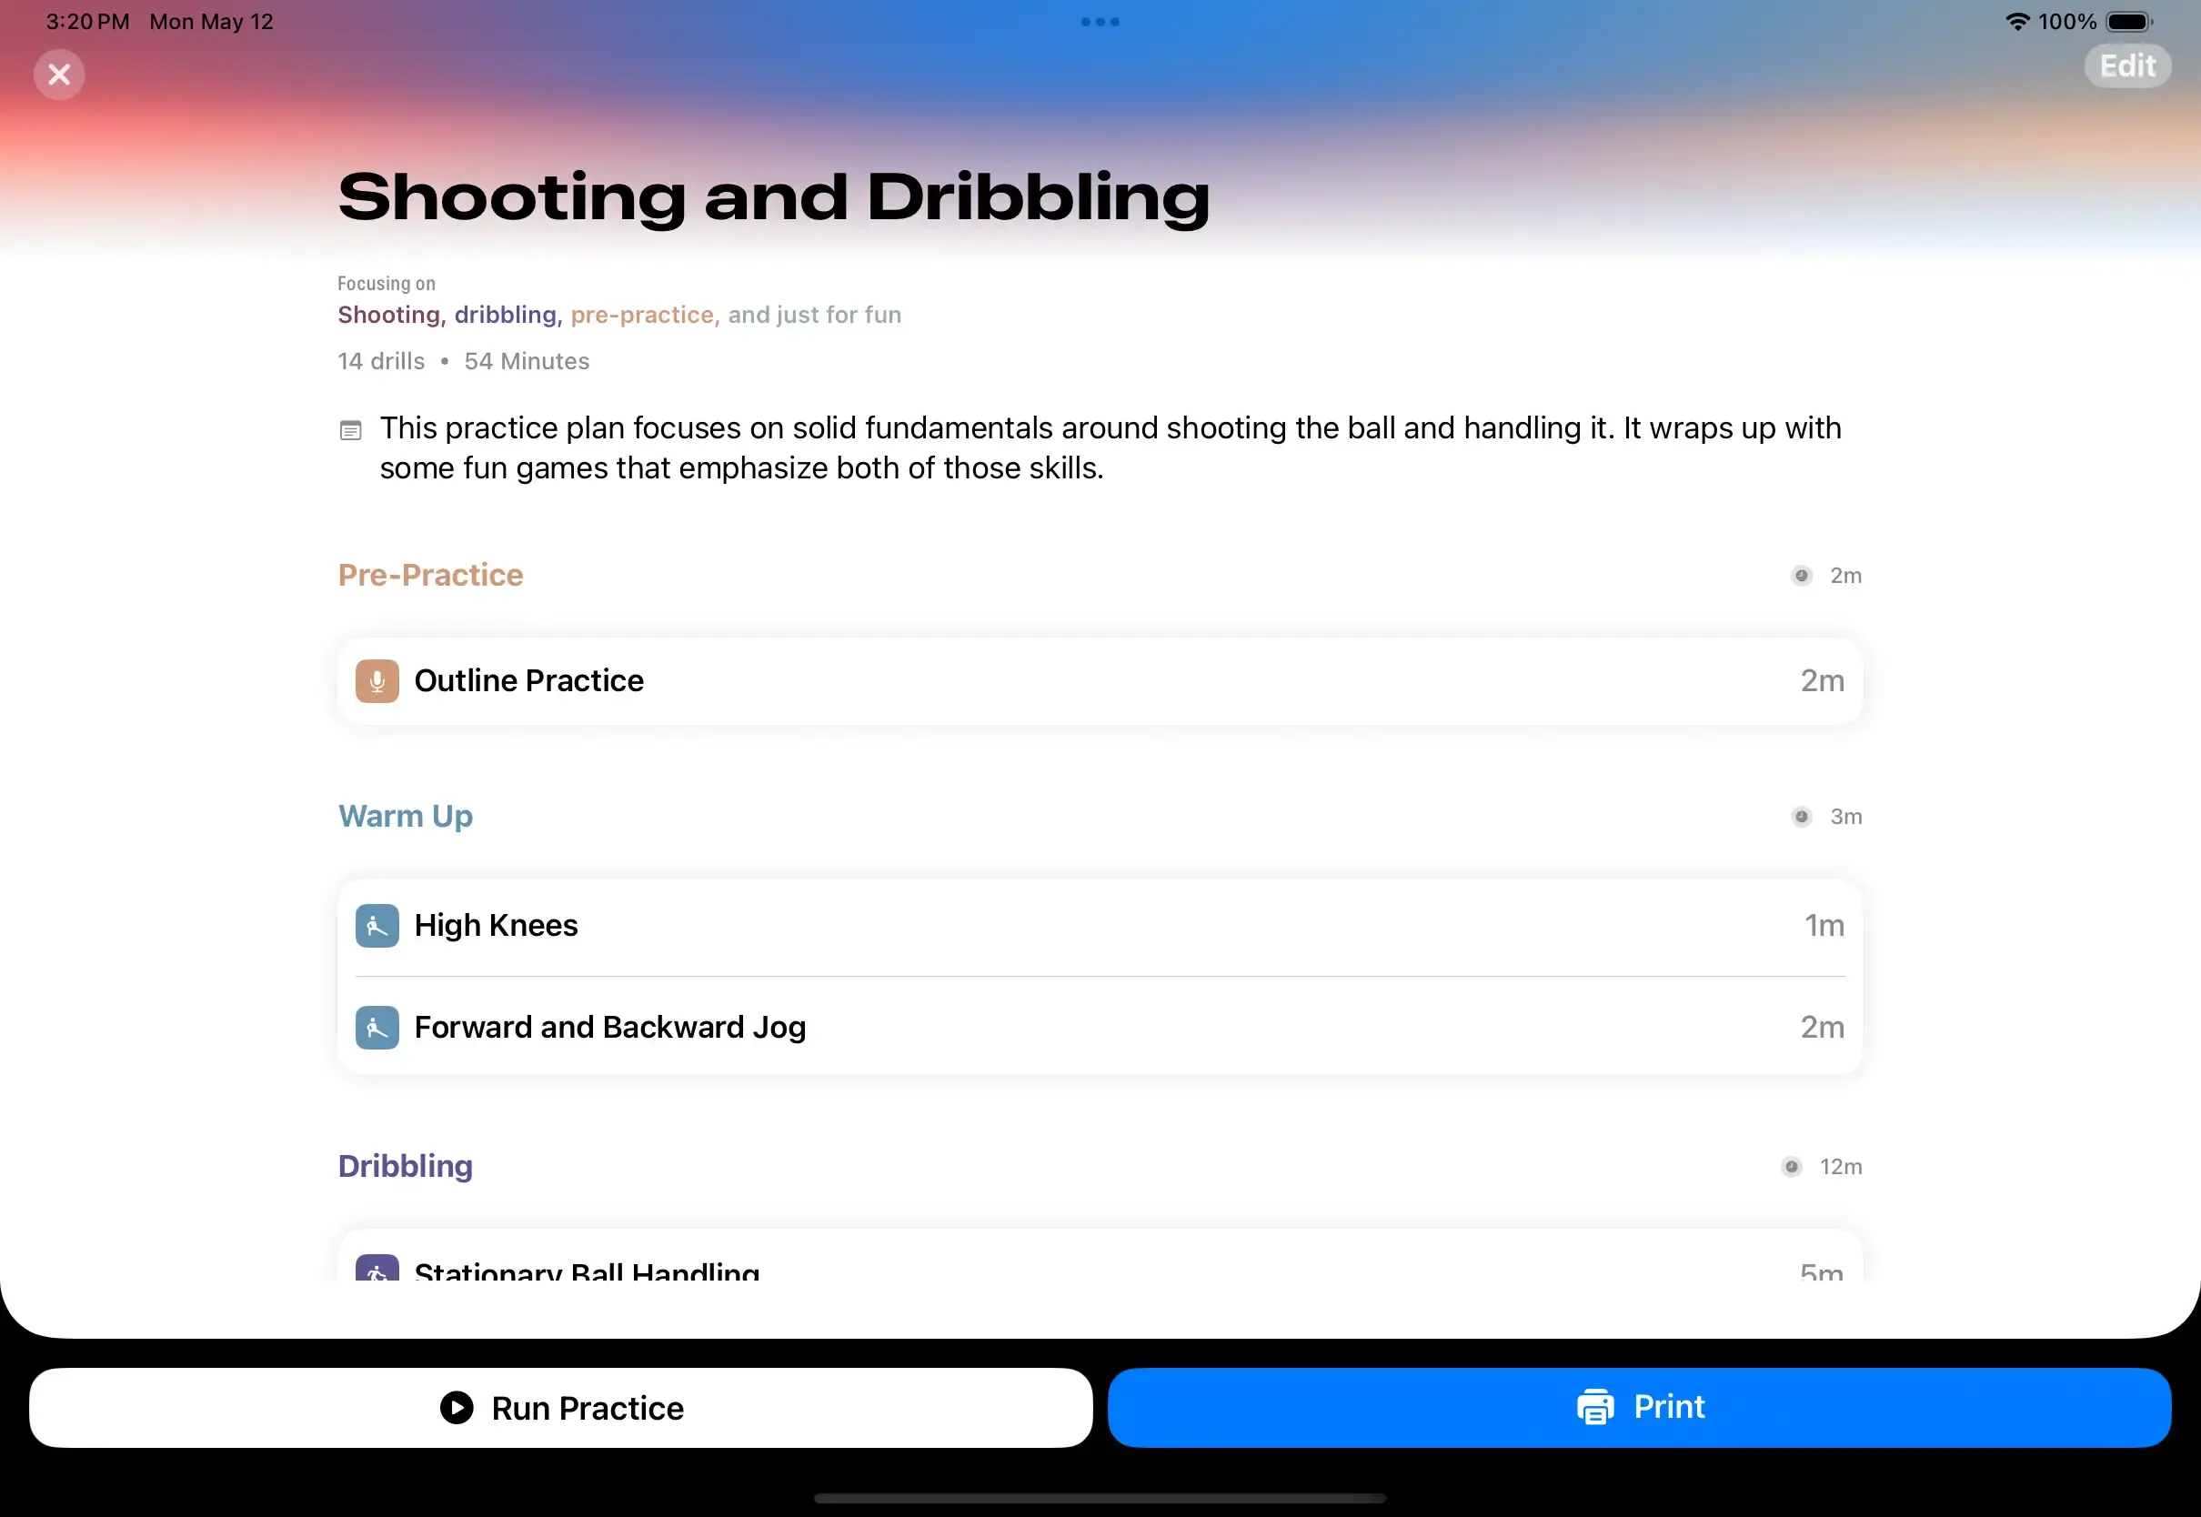Click the 'and just for fun' focus tag
This screenshot has height=1517, width=2201.
[x=814, y=315]
